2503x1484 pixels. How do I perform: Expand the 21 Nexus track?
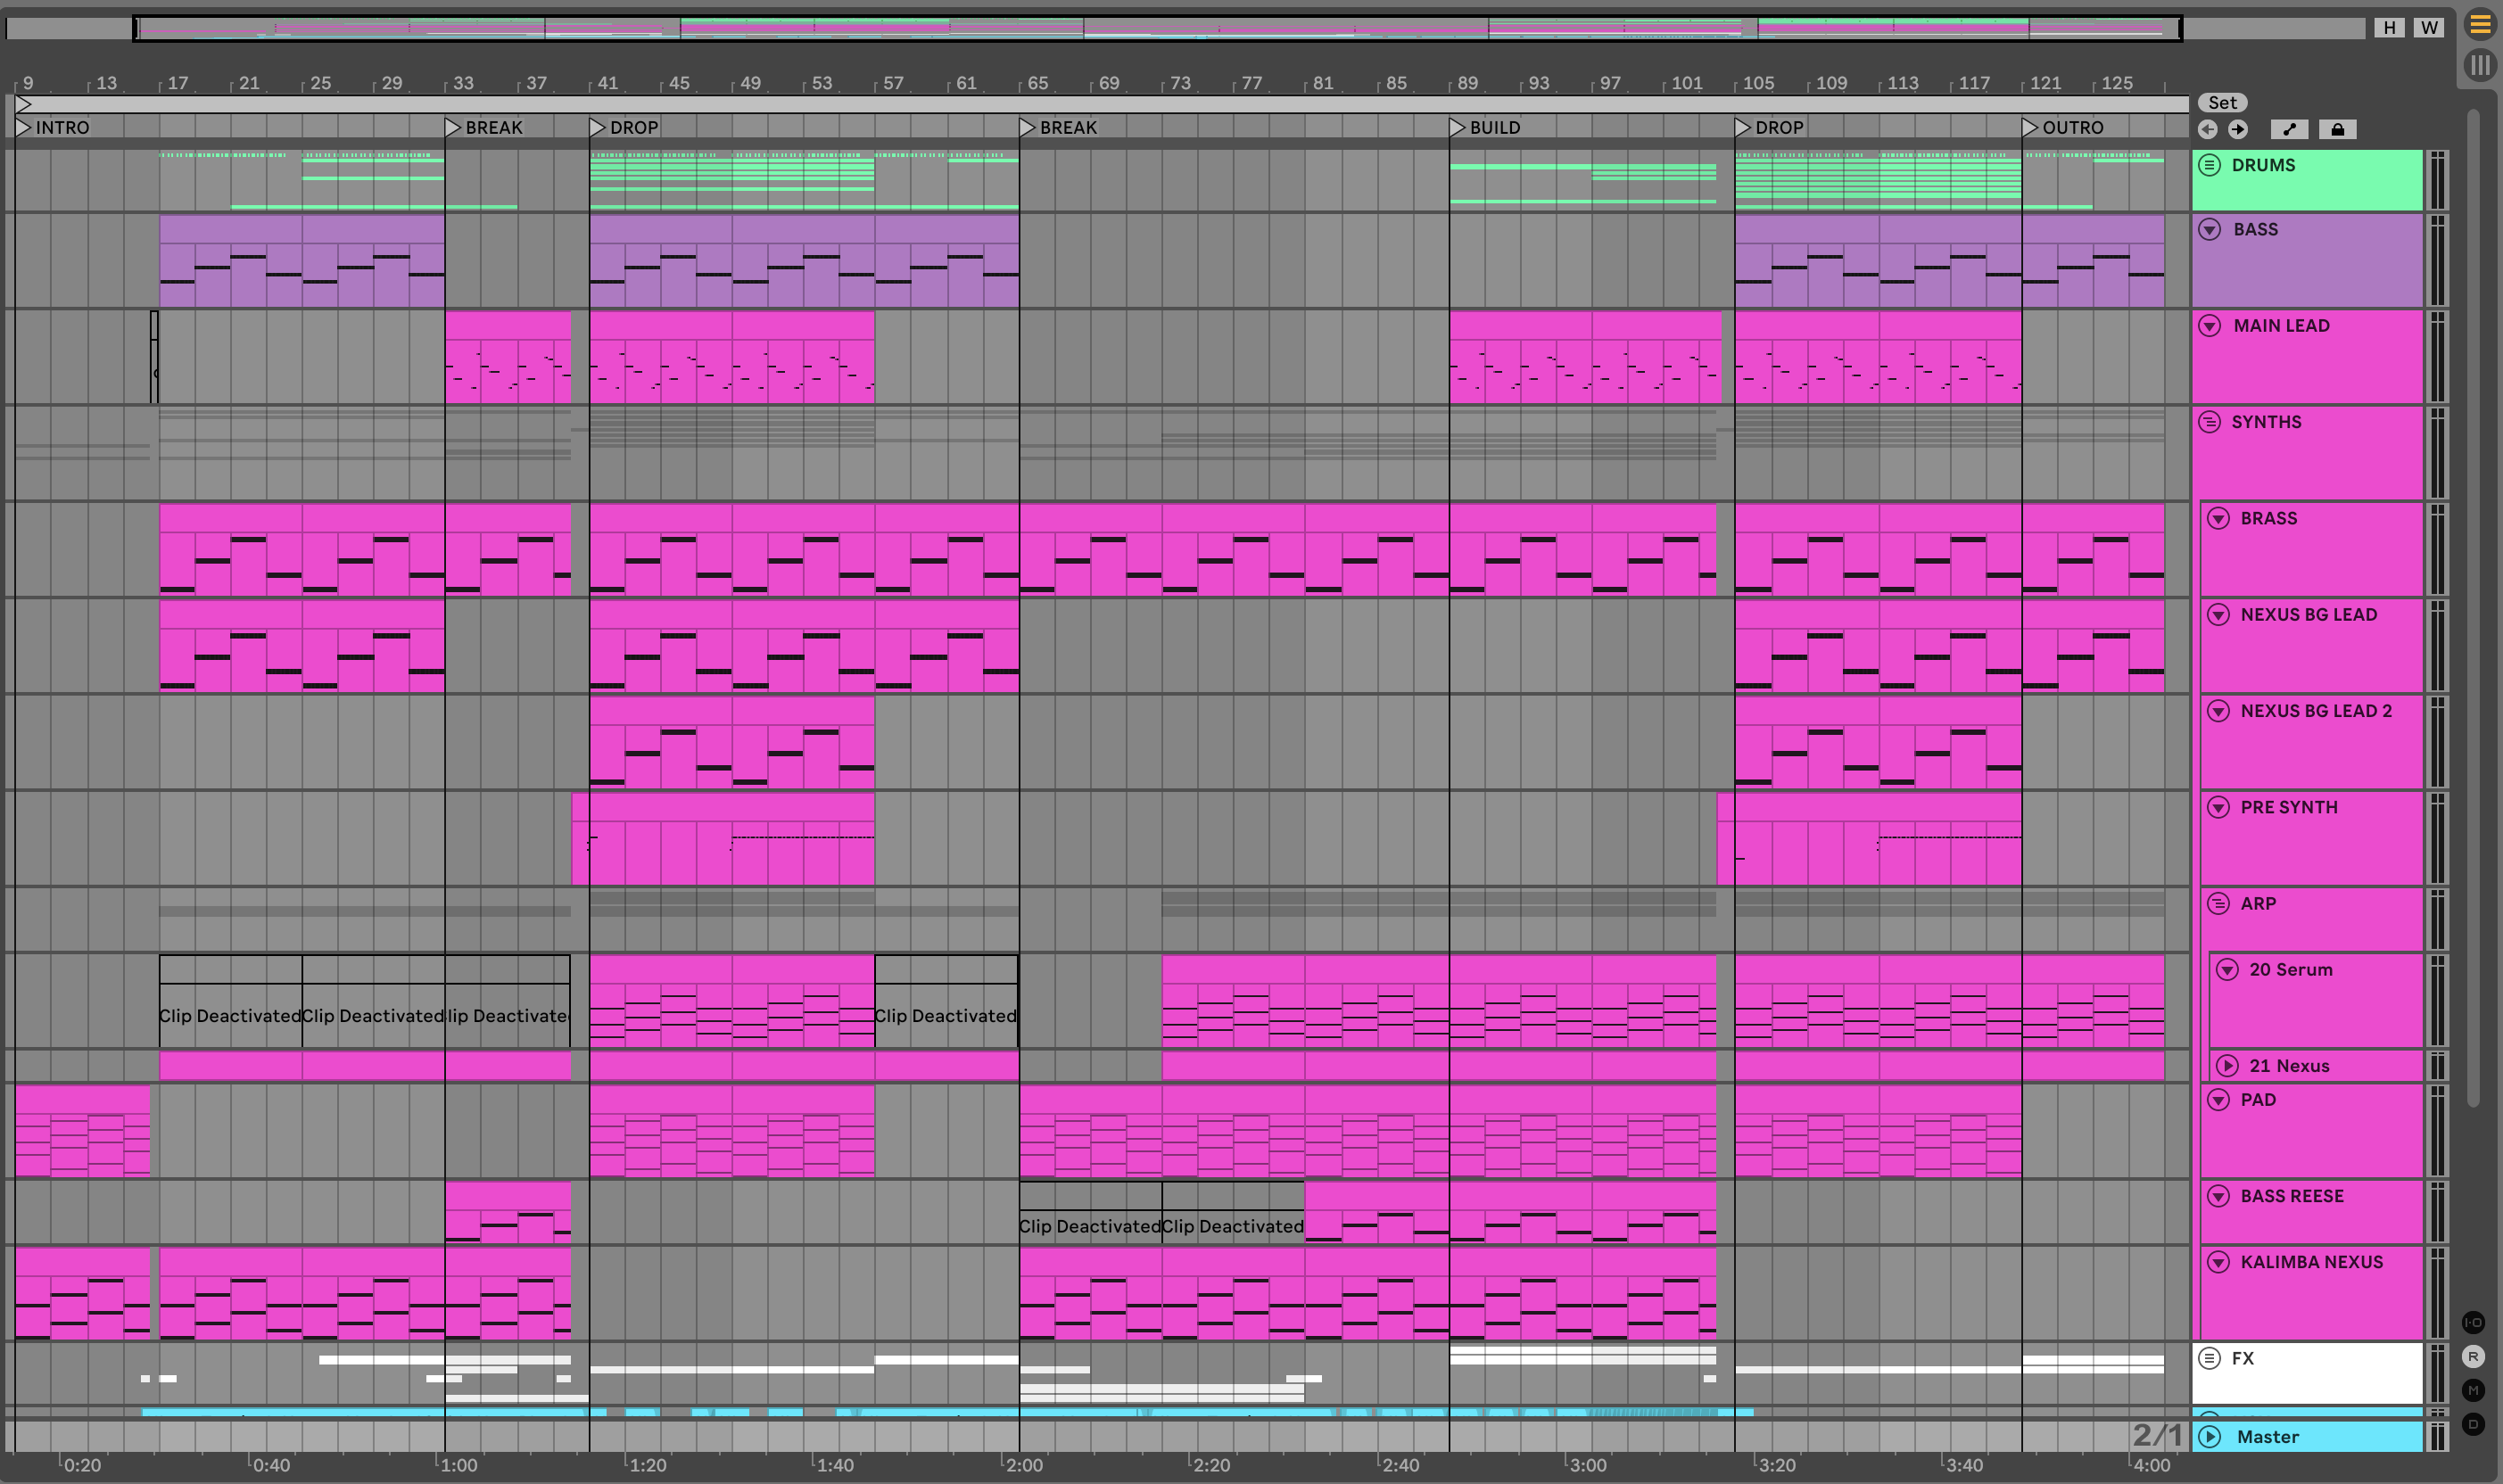[2227, 1066]
